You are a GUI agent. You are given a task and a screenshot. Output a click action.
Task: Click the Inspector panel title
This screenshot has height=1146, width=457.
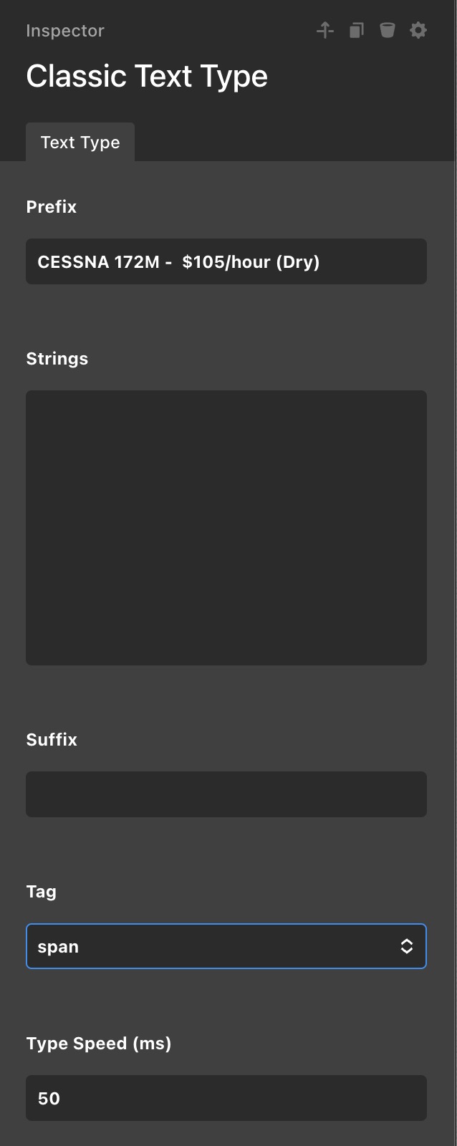65,31
